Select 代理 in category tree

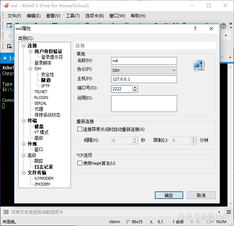(x=39, y=109)
